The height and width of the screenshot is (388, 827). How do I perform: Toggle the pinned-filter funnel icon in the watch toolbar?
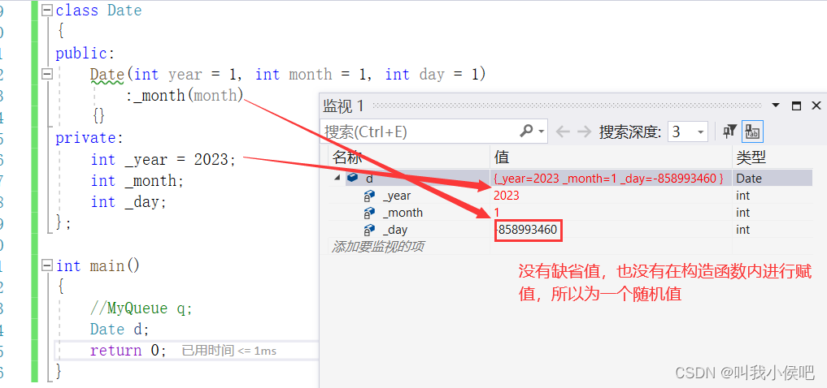tap(729, 131)
